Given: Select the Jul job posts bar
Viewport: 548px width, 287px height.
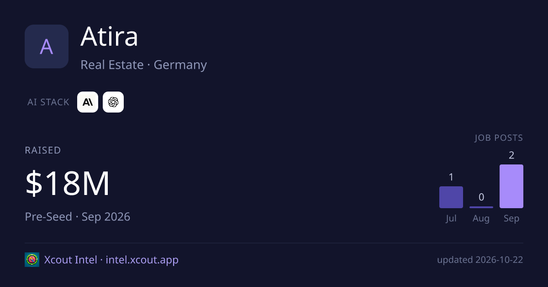Looking at the screenshot, I should (451, 197).
